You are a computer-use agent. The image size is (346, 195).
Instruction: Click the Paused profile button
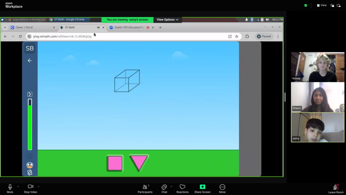pyautogui.click(x=264, y=36)
